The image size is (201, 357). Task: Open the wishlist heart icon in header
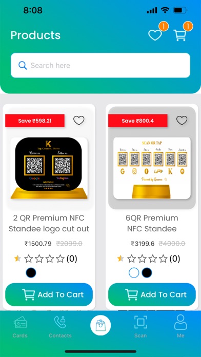[155, 35]
